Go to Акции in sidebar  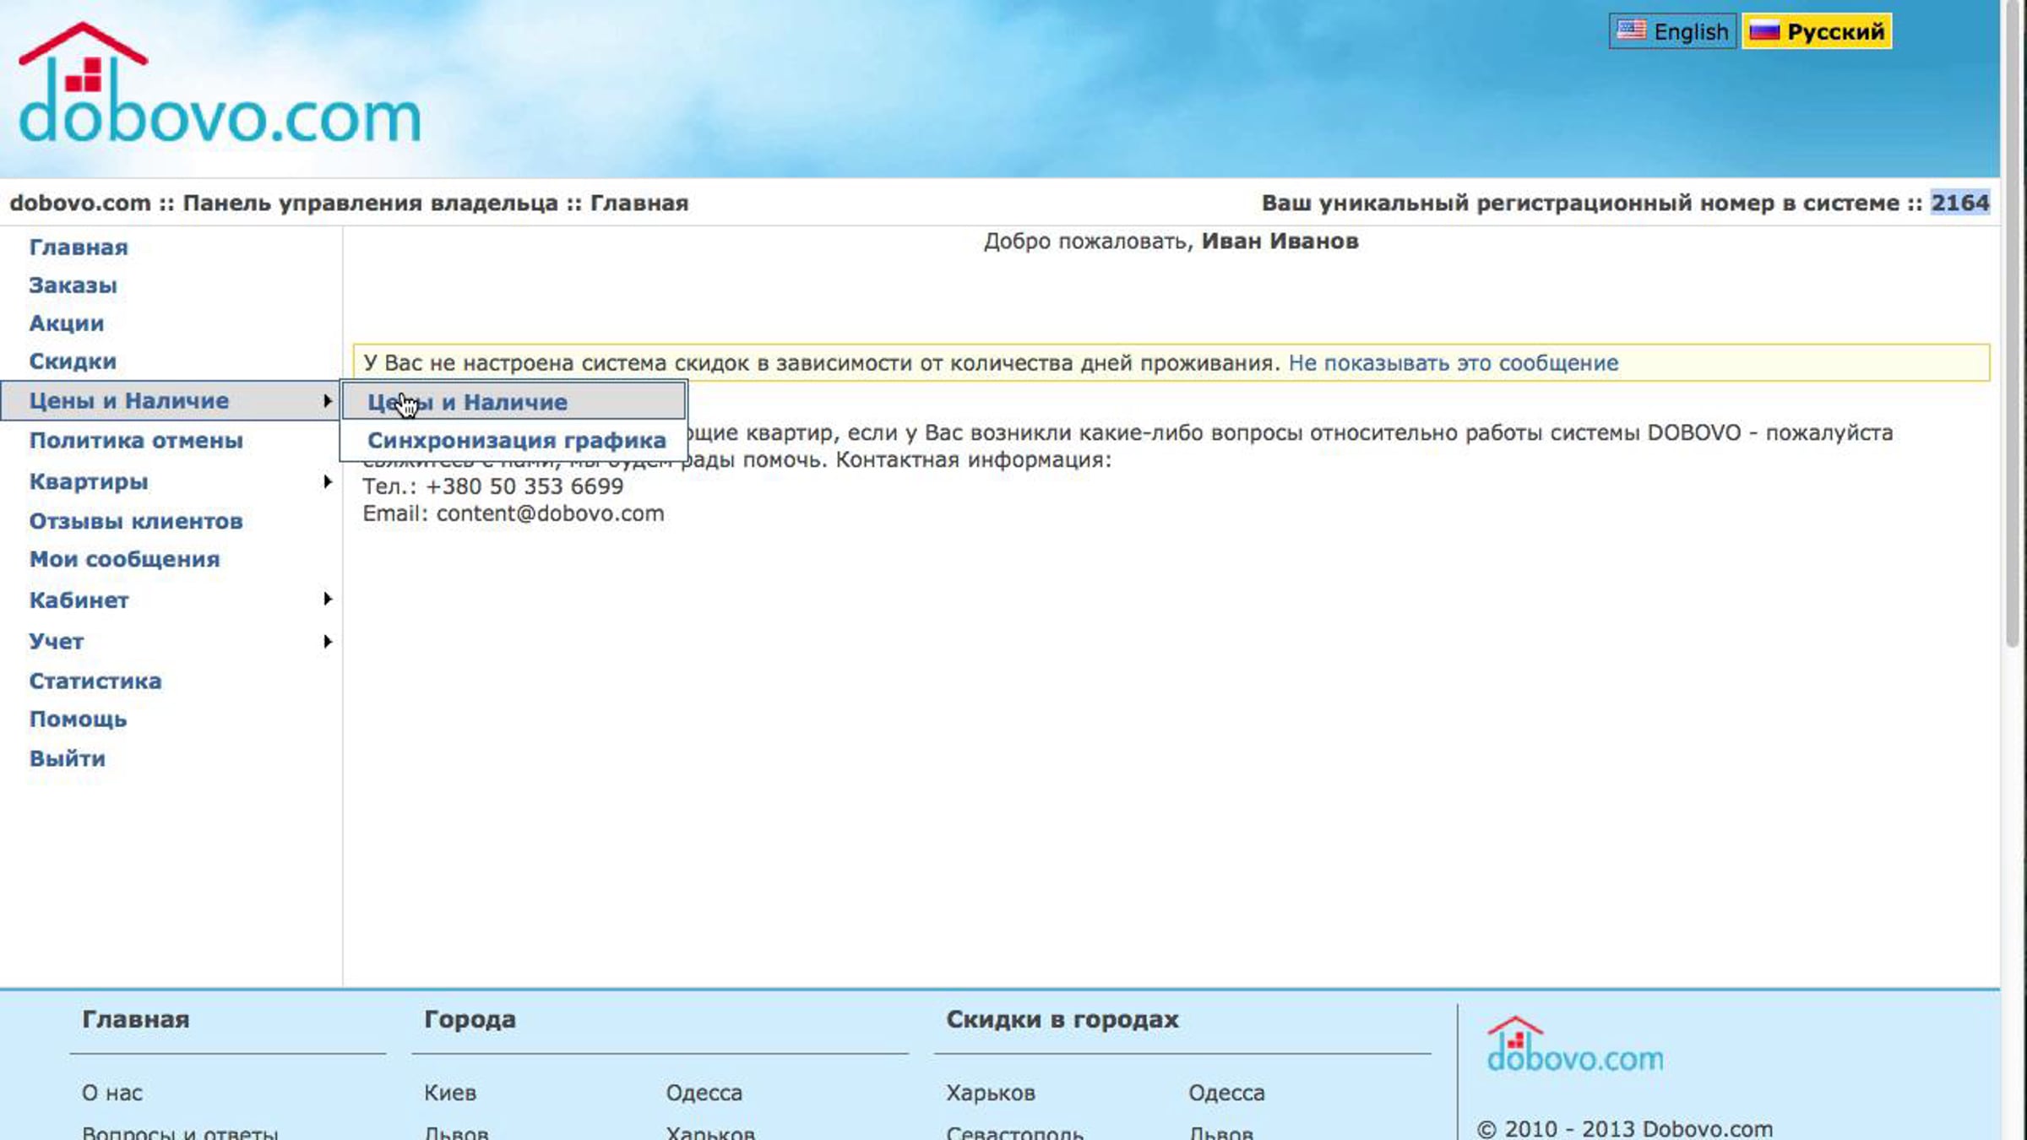pos(67,323)
